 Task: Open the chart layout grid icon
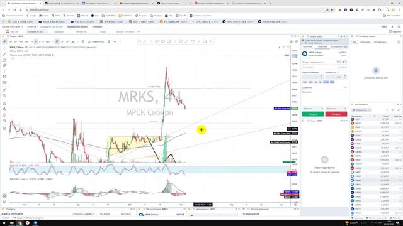coord(109,41)
